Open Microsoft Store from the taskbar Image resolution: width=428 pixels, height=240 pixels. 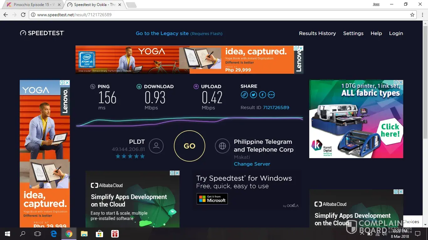(x=99, y=234)
